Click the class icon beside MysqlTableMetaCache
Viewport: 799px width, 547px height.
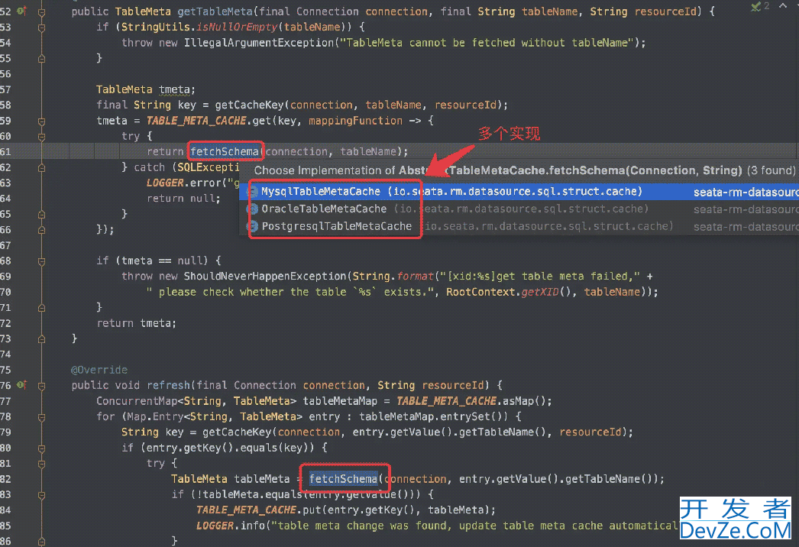tap(252, 192)
